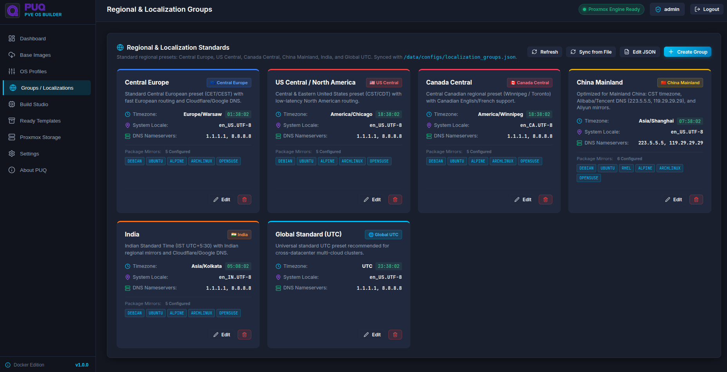Click the Docker Edition footer label

(x=29, y=365)
